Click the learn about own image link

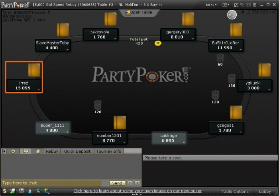[138, 191]
